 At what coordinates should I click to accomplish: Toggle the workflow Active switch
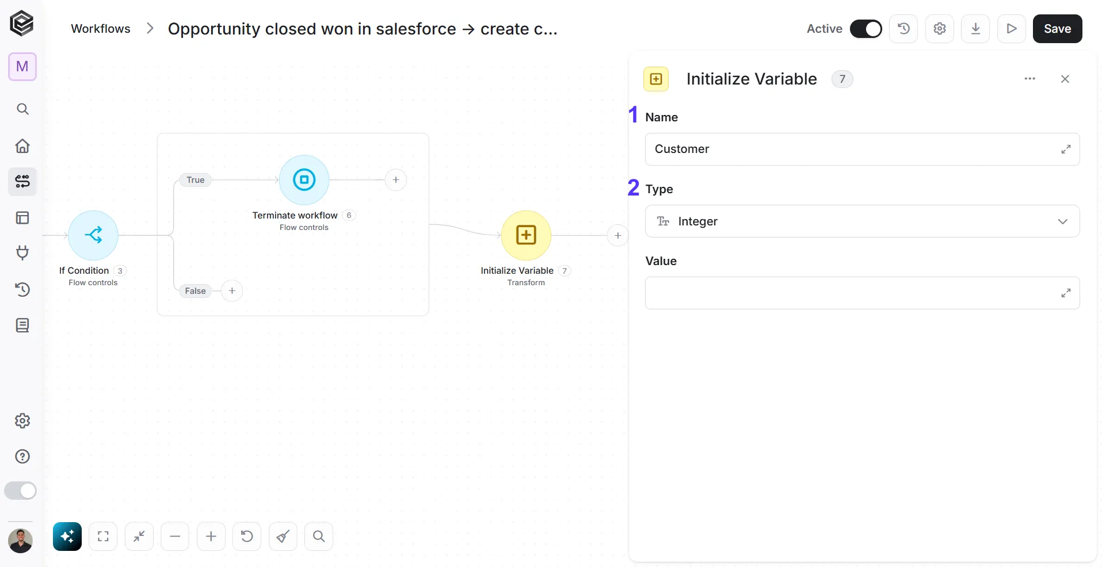click(x=866, y=29)
